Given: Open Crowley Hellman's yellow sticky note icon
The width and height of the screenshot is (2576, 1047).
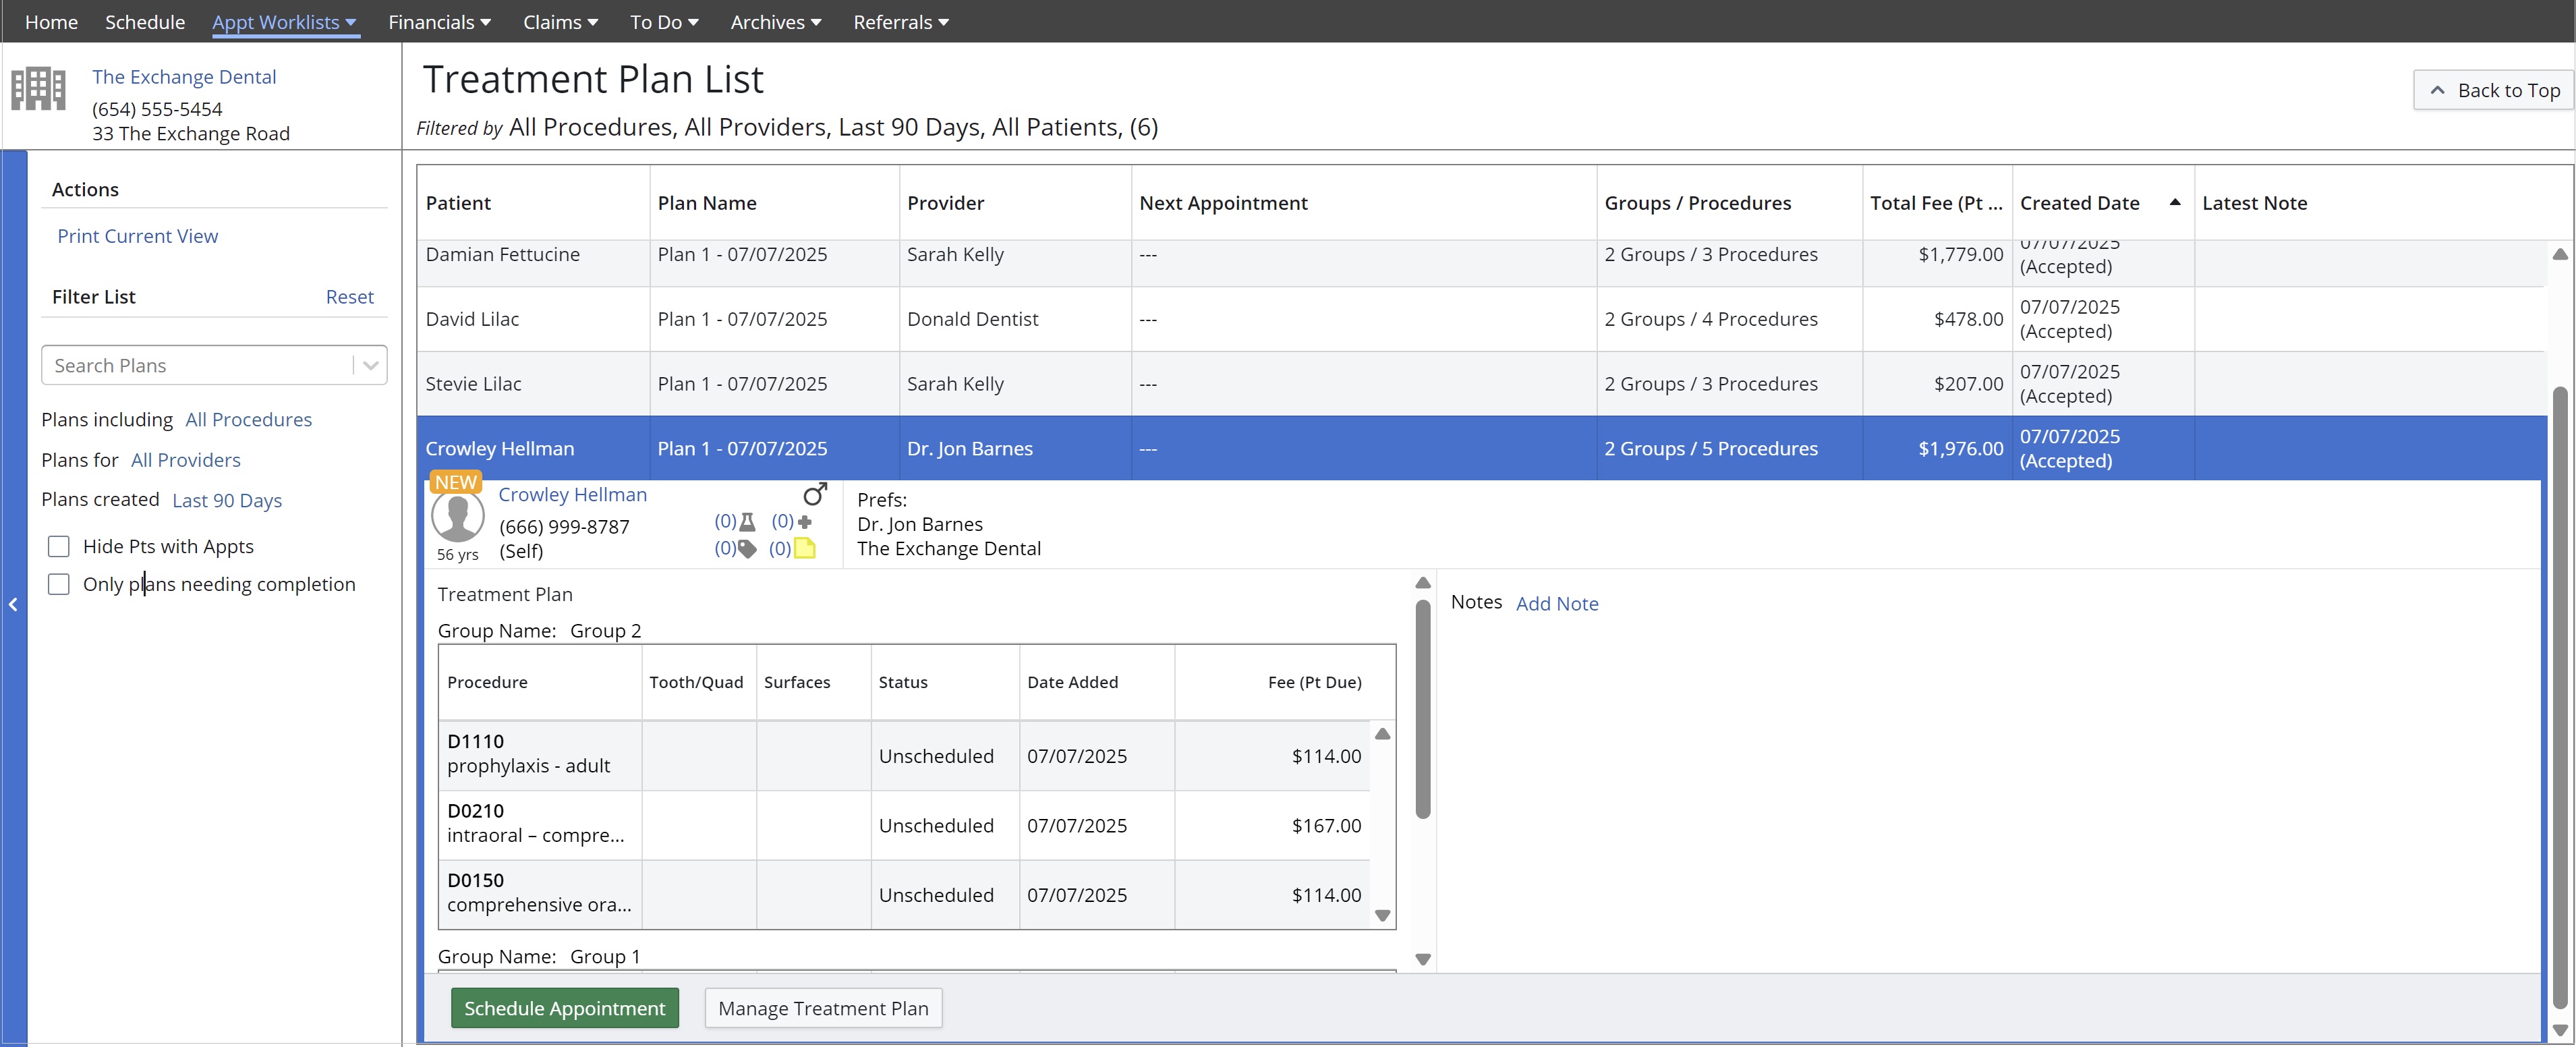Looking at the screenshot, I should (805, 548).
